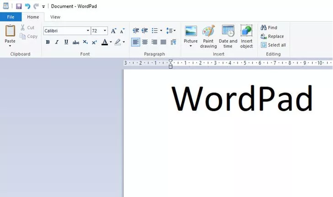Switch to the View tab
The width and height of the screenshot is (333, 197).
(55, 17)
